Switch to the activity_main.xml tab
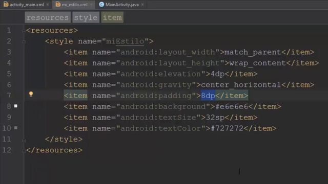 (27, 5)
